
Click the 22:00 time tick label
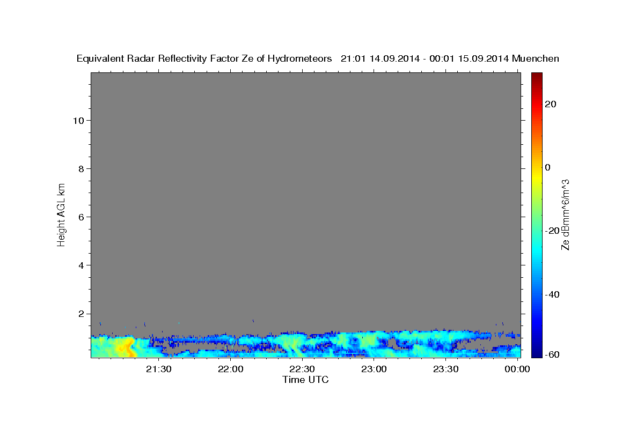(x=231, y=369)
